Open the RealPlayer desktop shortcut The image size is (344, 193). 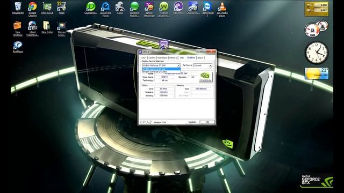[18, 47]
